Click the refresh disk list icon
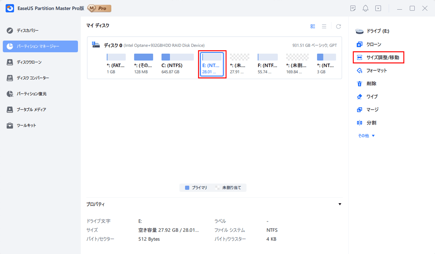The height and width of the screenshot is (254, 435). tap(338, 26)
